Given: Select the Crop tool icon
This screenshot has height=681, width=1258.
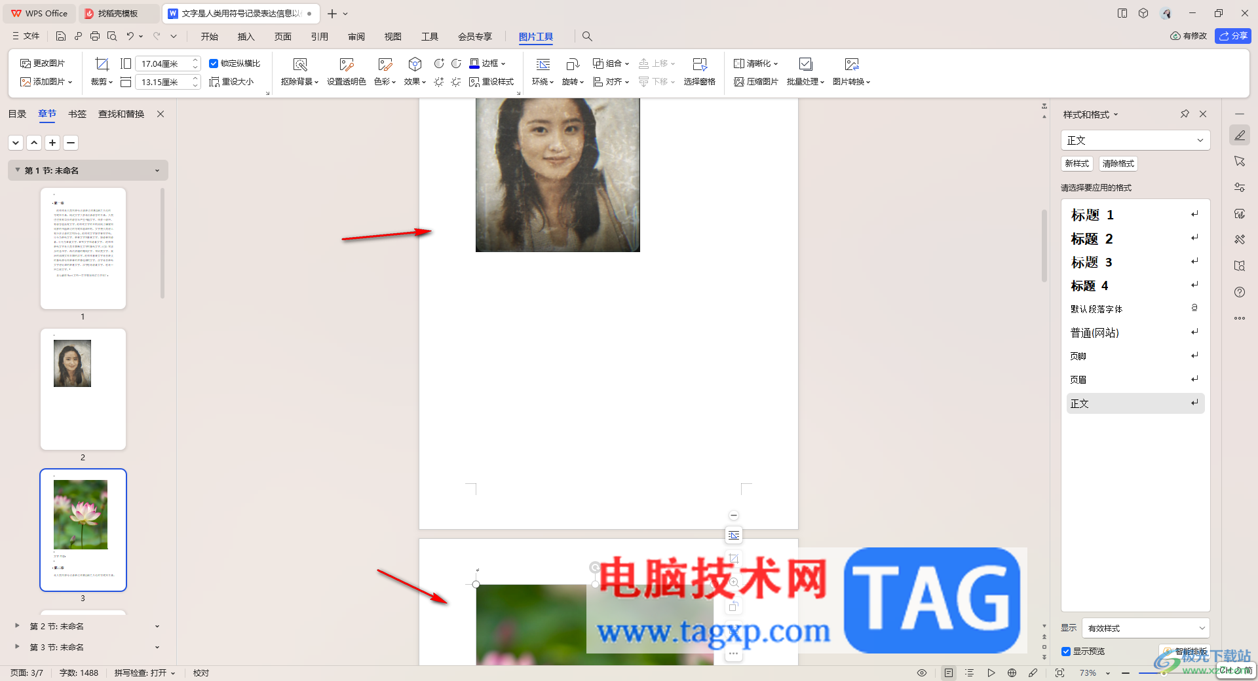Looking at the screenshot, I should [102, 64].
